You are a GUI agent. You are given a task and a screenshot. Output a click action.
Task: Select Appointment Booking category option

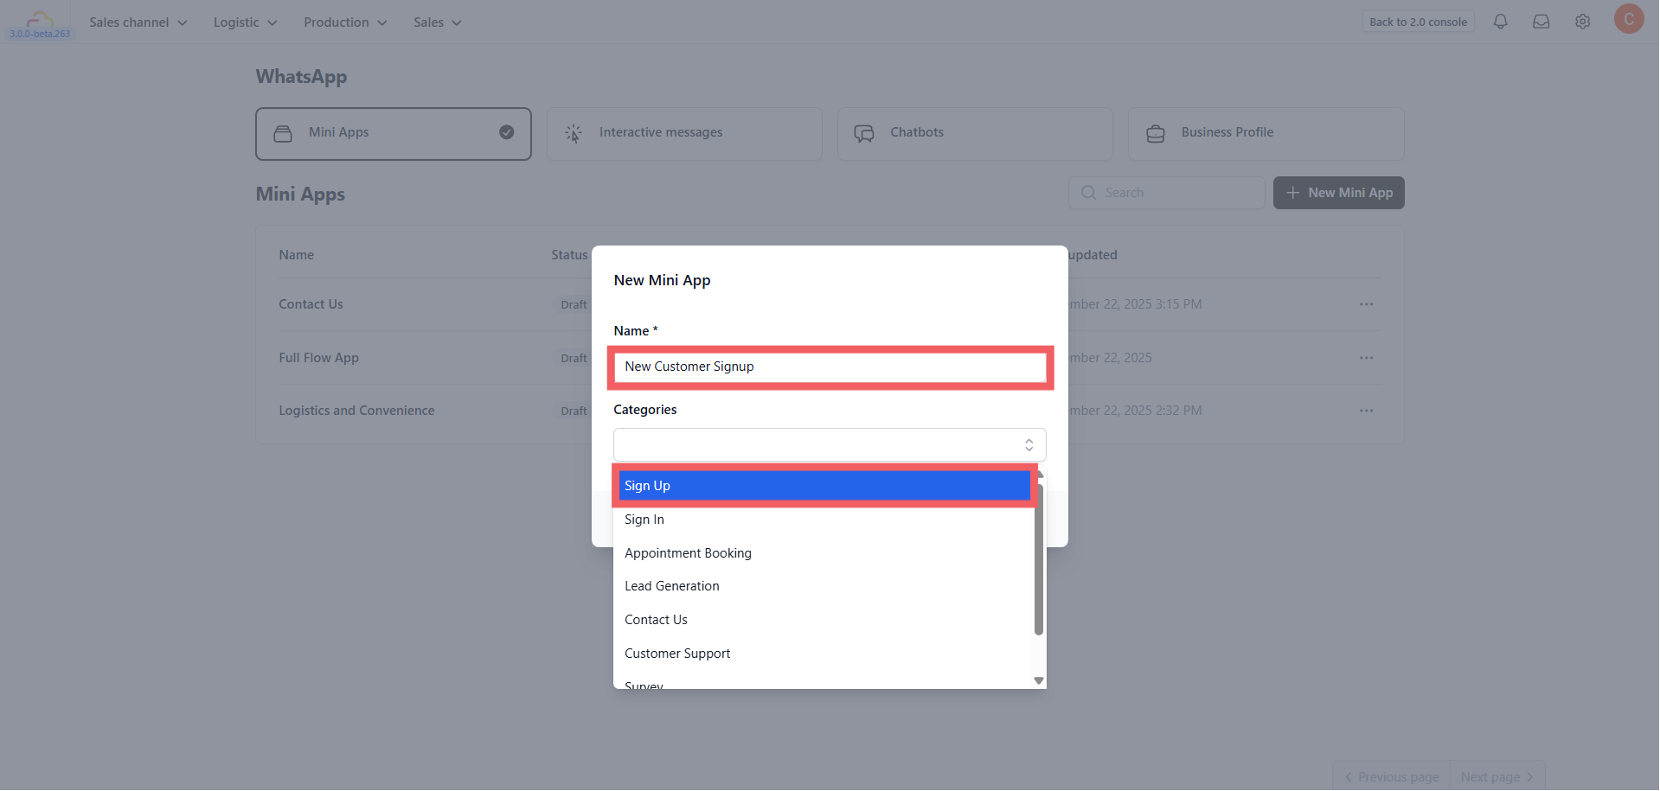[824, 553]
